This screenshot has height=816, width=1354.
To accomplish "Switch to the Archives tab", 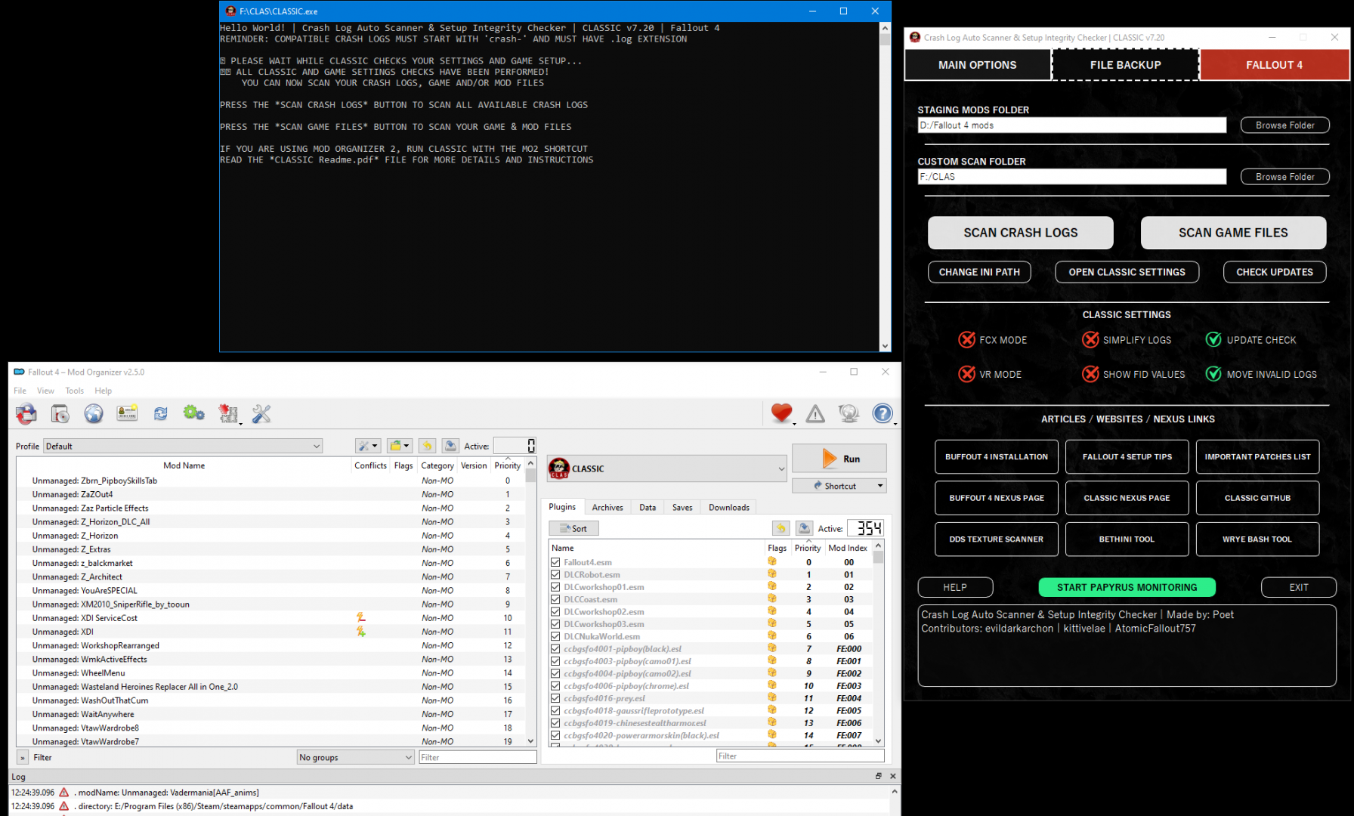I will (x=607, y=508).
